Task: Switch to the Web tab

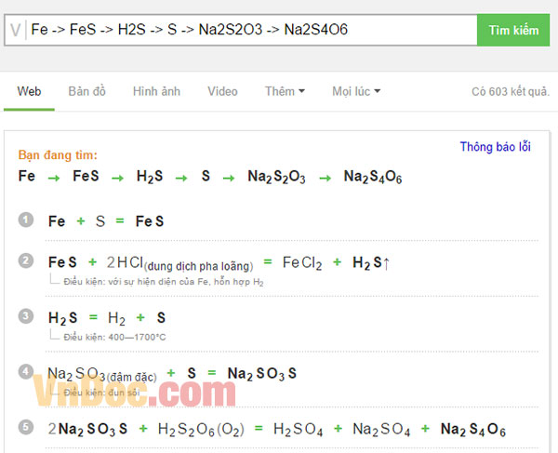Action: coord(29,91)
